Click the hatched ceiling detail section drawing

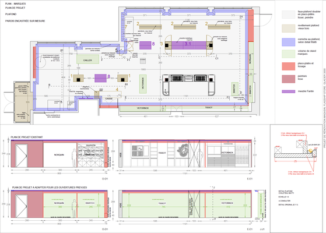[296, 151]
